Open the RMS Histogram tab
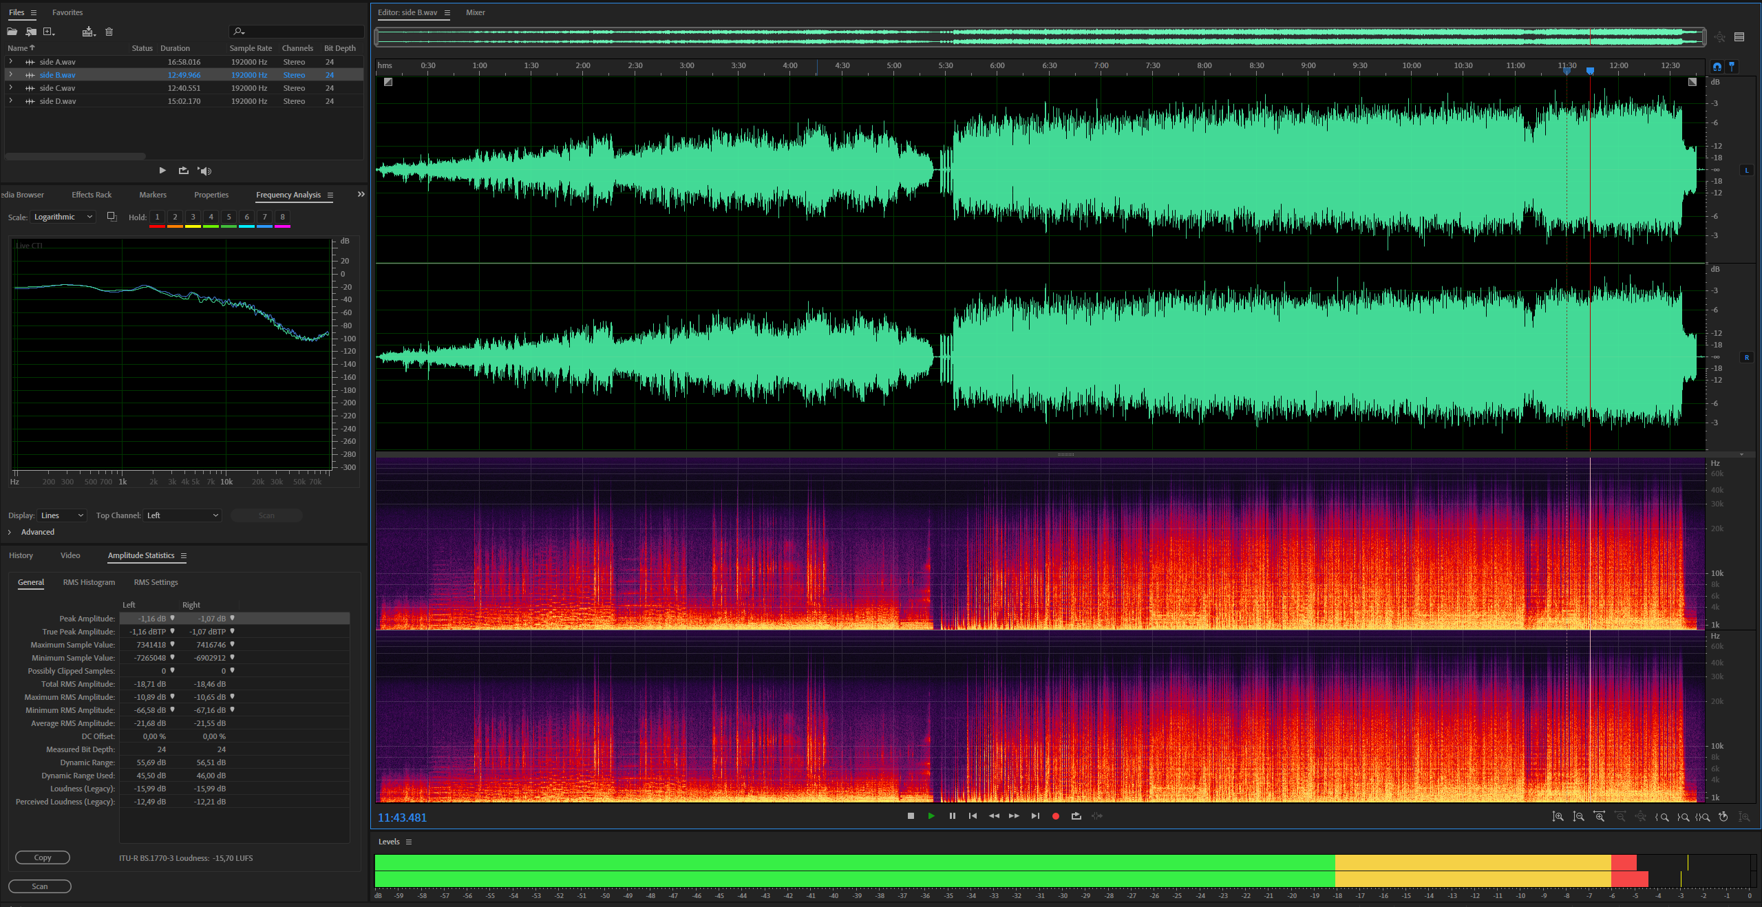 coord(89,582)
